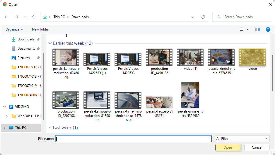Click the change view layout icon
This screenshot has width=275, height=155.
coord(242,29)
